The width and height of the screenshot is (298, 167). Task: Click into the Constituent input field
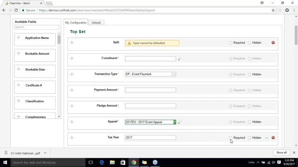(150, 59)
